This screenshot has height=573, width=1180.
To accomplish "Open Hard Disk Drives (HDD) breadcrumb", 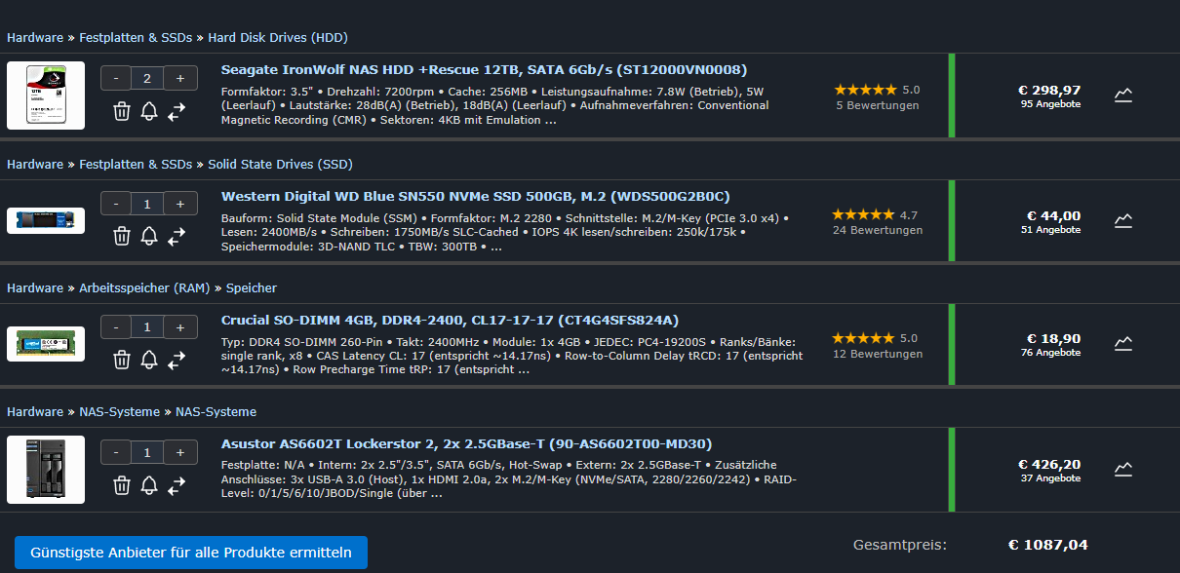I will pos(278,38).
